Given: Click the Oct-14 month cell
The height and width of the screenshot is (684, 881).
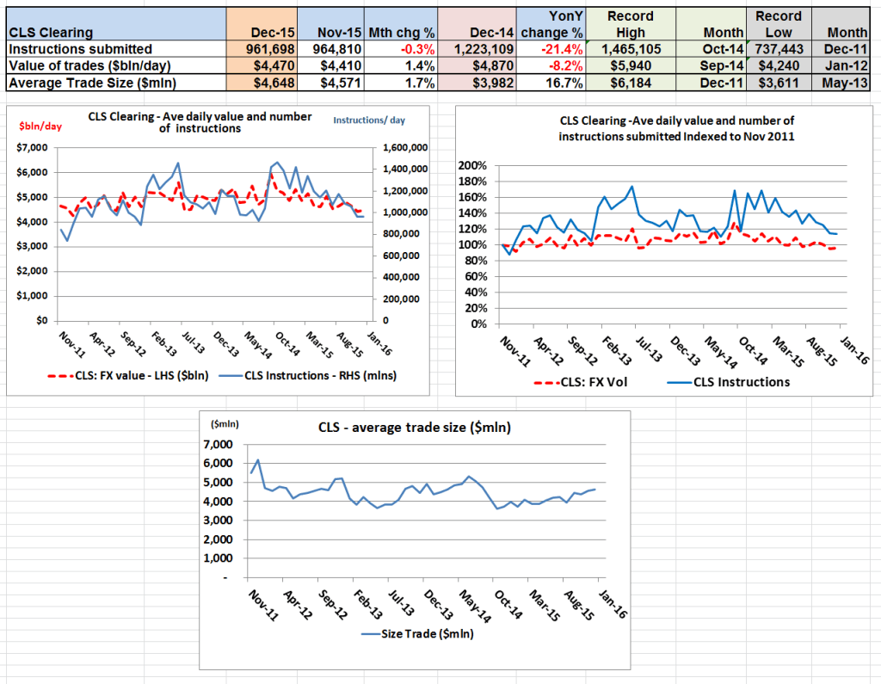Looking at the screenshot, I should [x=711, y=49].
